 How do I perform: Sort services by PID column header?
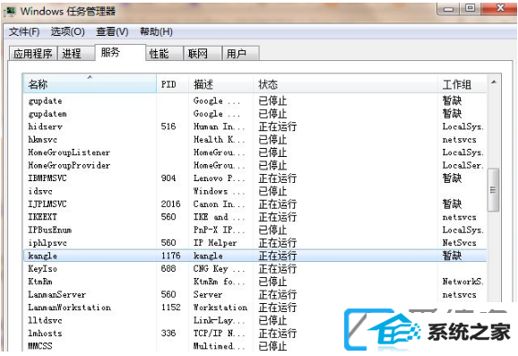(173, 84)
